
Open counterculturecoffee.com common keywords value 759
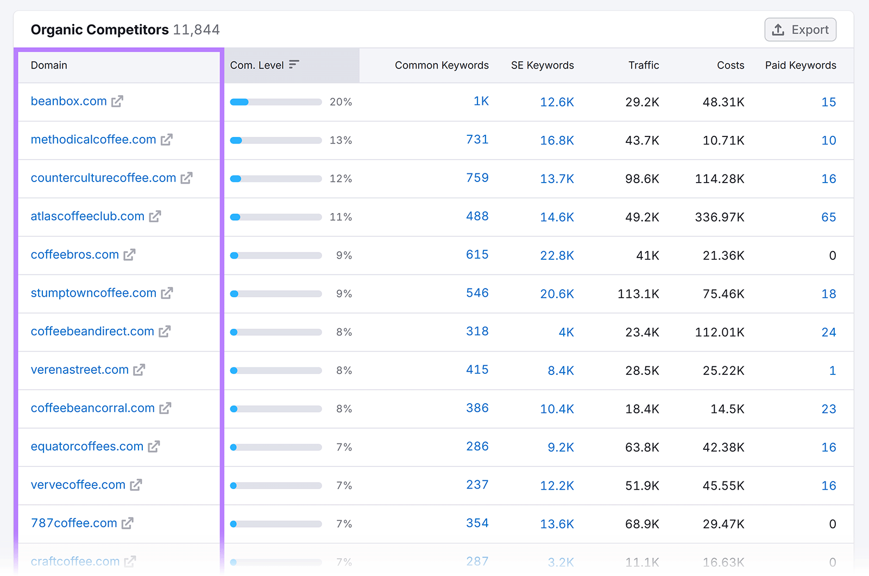pos(477,178)
